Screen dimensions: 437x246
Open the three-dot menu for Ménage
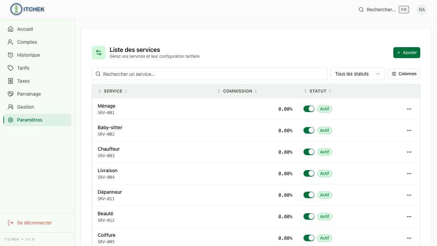pos(409,109)
